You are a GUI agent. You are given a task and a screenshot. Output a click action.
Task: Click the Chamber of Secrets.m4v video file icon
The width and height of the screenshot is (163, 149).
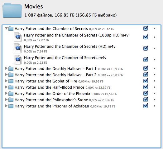(18, 60)
